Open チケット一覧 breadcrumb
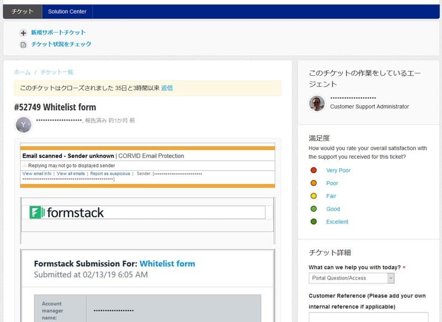442x322 pixels. [x=57, y=72]
